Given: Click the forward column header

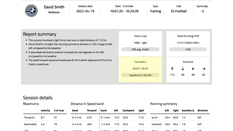Looking at the screenshot, I should click(92, 111).
